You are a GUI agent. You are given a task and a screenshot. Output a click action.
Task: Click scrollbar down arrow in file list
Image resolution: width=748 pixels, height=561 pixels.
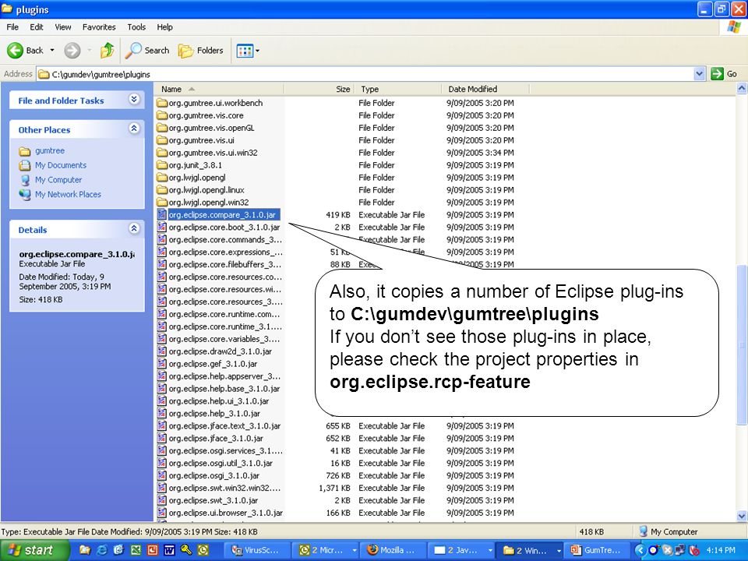click(x=741, y=516)
